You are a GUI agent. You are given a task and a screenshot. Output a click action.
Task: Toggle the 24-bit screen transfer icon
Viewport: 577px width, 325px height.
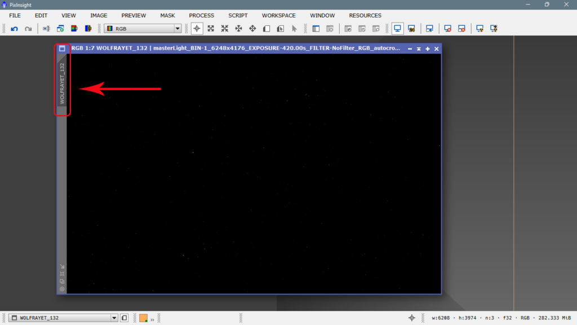tap(411, 29)
